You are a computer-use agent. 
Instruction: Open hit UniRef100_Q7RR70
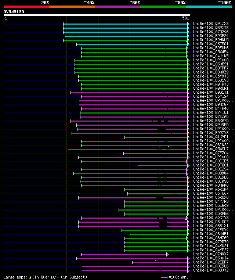211,242
